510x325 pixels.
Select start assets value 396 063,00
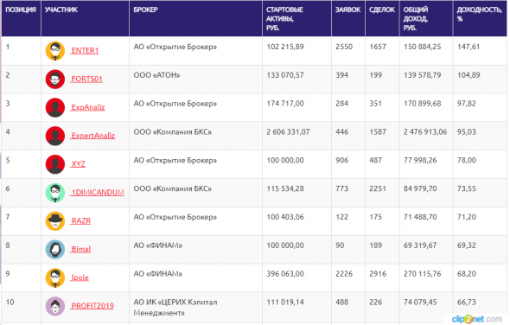coord(285,274)
